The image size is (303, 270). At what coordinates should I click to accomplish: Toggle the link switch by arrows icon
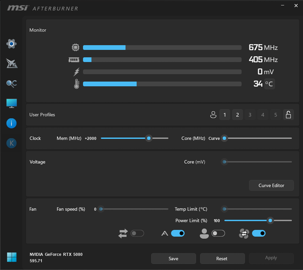(x=137, y=234)
